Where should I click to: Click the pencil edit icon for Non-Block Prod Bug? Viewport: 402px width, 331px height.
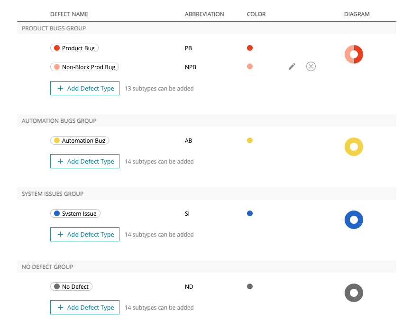pyautogui.click(x=292, y=66)
